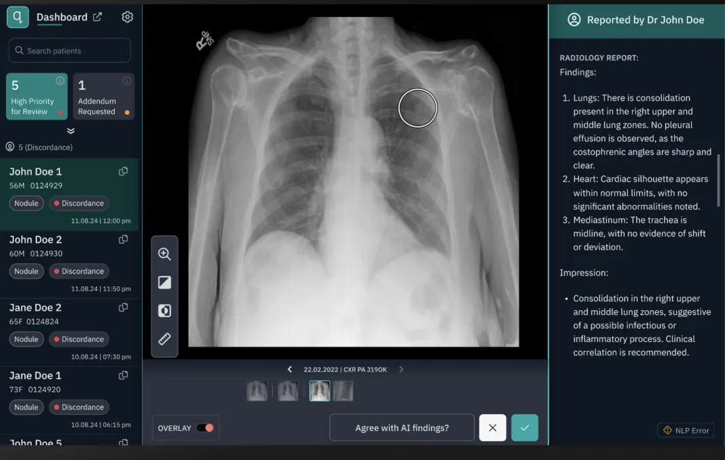The width and height of the screenshot is (725, 460).
Task: Click into the Search patients field
Action: [x=69, y=50]
